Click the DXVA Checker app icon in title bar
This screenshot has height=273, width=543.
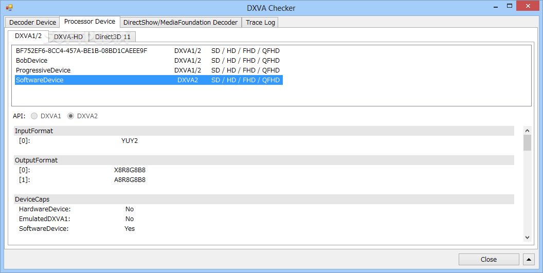click(x=9, y=7)
